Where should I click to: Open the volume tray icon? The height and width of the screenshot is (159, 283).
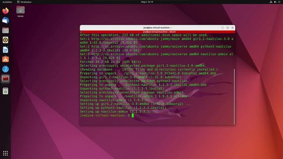pos(275,2)
